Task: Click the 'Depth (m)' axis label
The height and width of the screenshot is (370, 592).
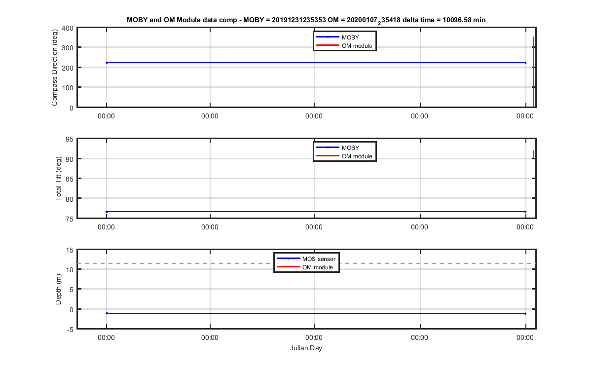Action: pos(59,289)
